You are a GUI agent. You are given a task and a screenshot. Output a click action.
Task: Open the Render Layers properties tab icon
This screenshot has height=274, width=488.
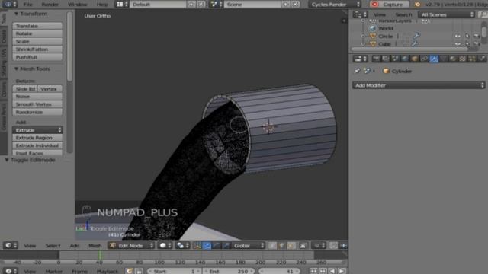pos(386,59)
